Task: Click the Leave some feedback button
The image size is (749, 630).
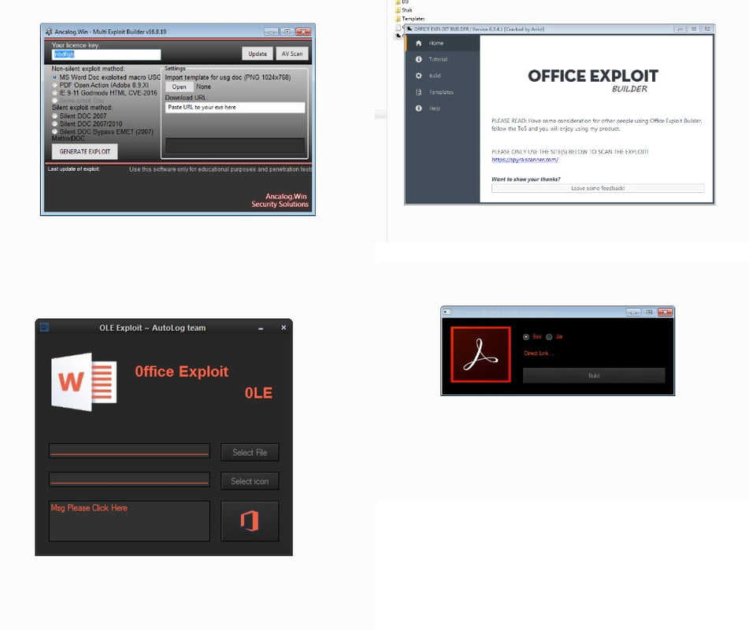Action: point(597,188)
